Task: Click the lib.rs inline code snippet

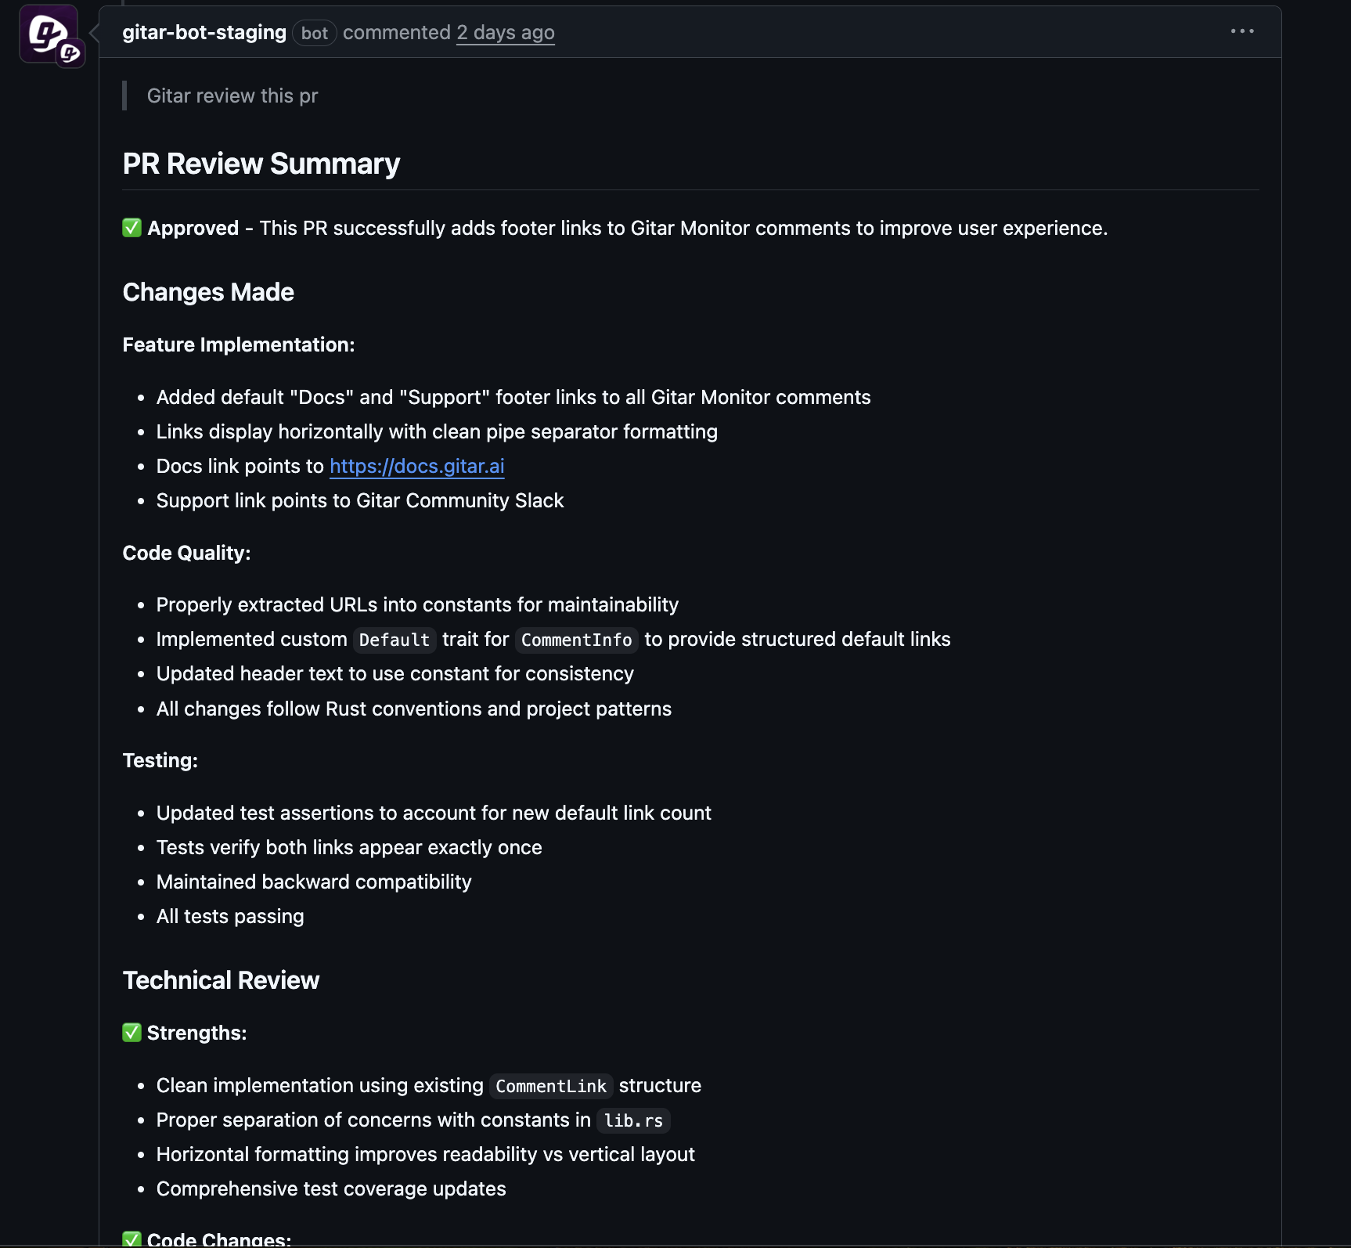Action: coord(633,1120)
